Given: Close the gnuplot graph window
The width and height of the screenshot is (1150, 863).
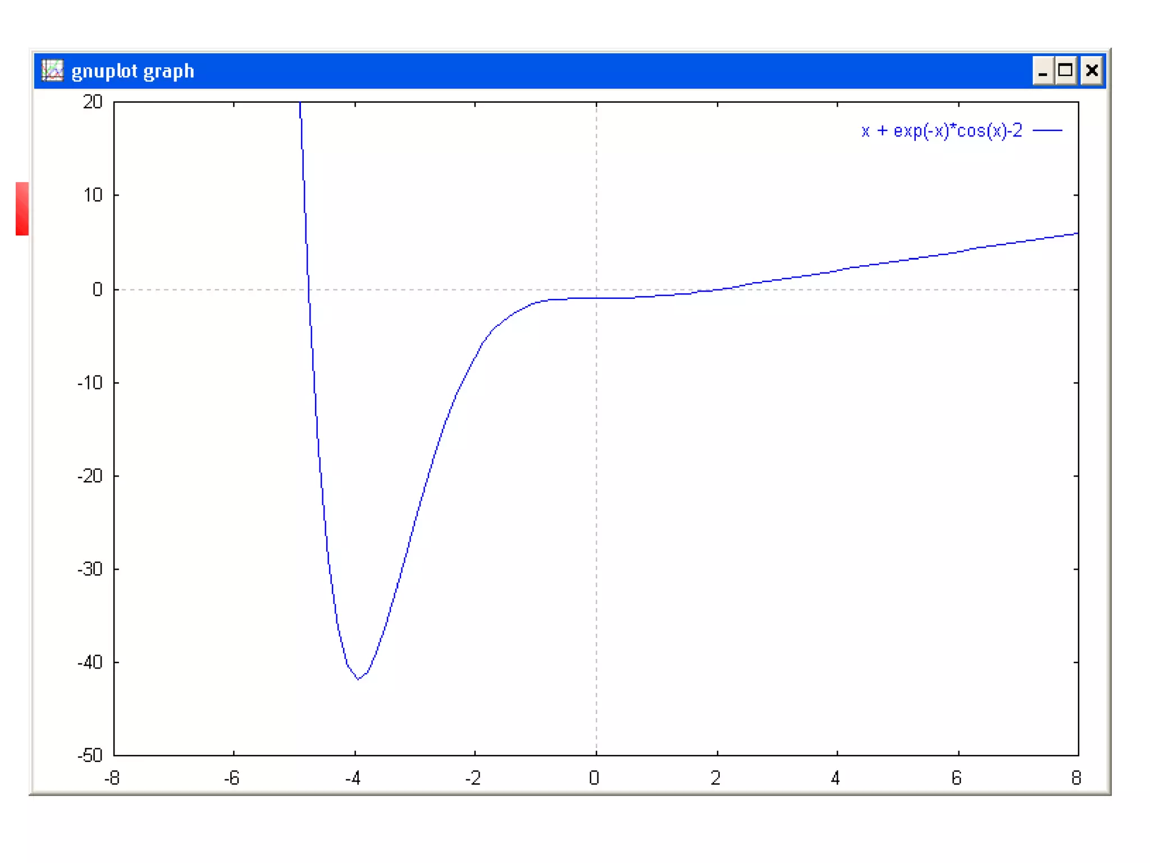Looking at the screenshot, I should (x=1092, y=71).
